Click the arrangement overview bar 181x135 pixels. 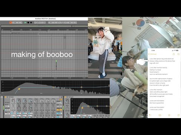pyautogui.click(x=44, y=26)
